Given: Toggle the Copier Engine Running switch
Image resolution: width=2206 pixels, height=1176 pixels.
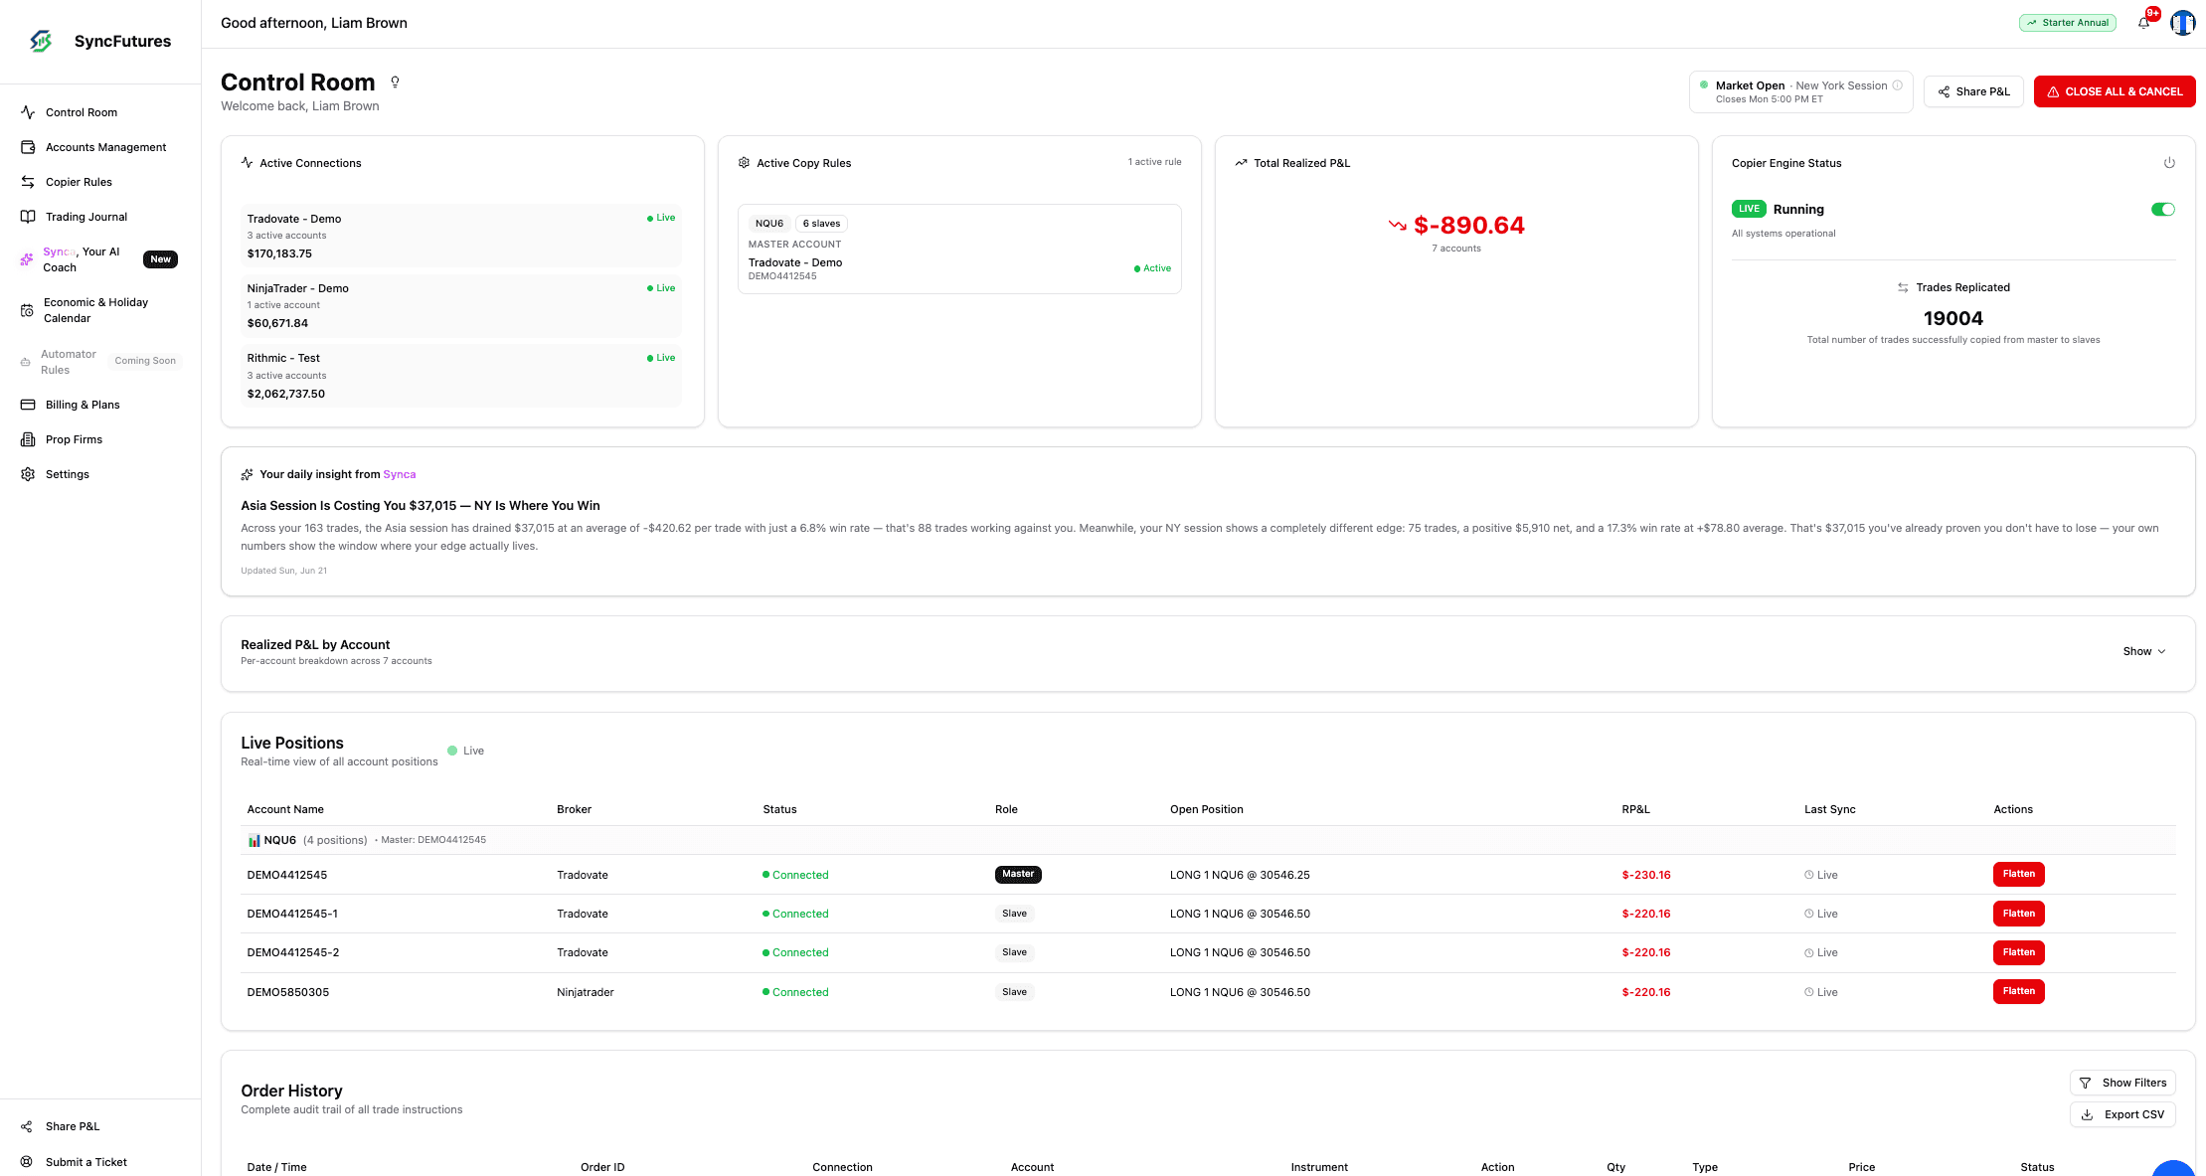Looking at the screenshot, I should coord(2163,209).
